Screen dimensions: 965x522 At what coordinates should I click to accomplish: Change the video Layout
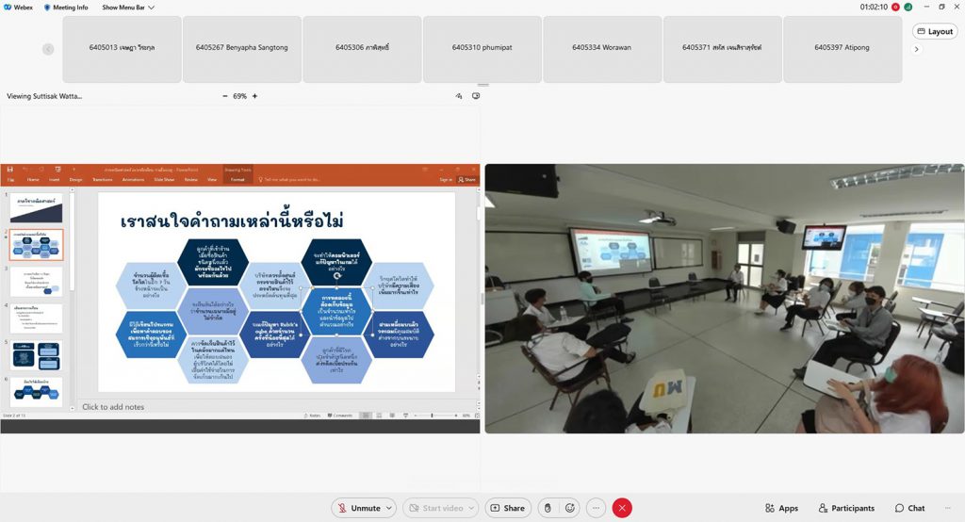tap(934, 31)
